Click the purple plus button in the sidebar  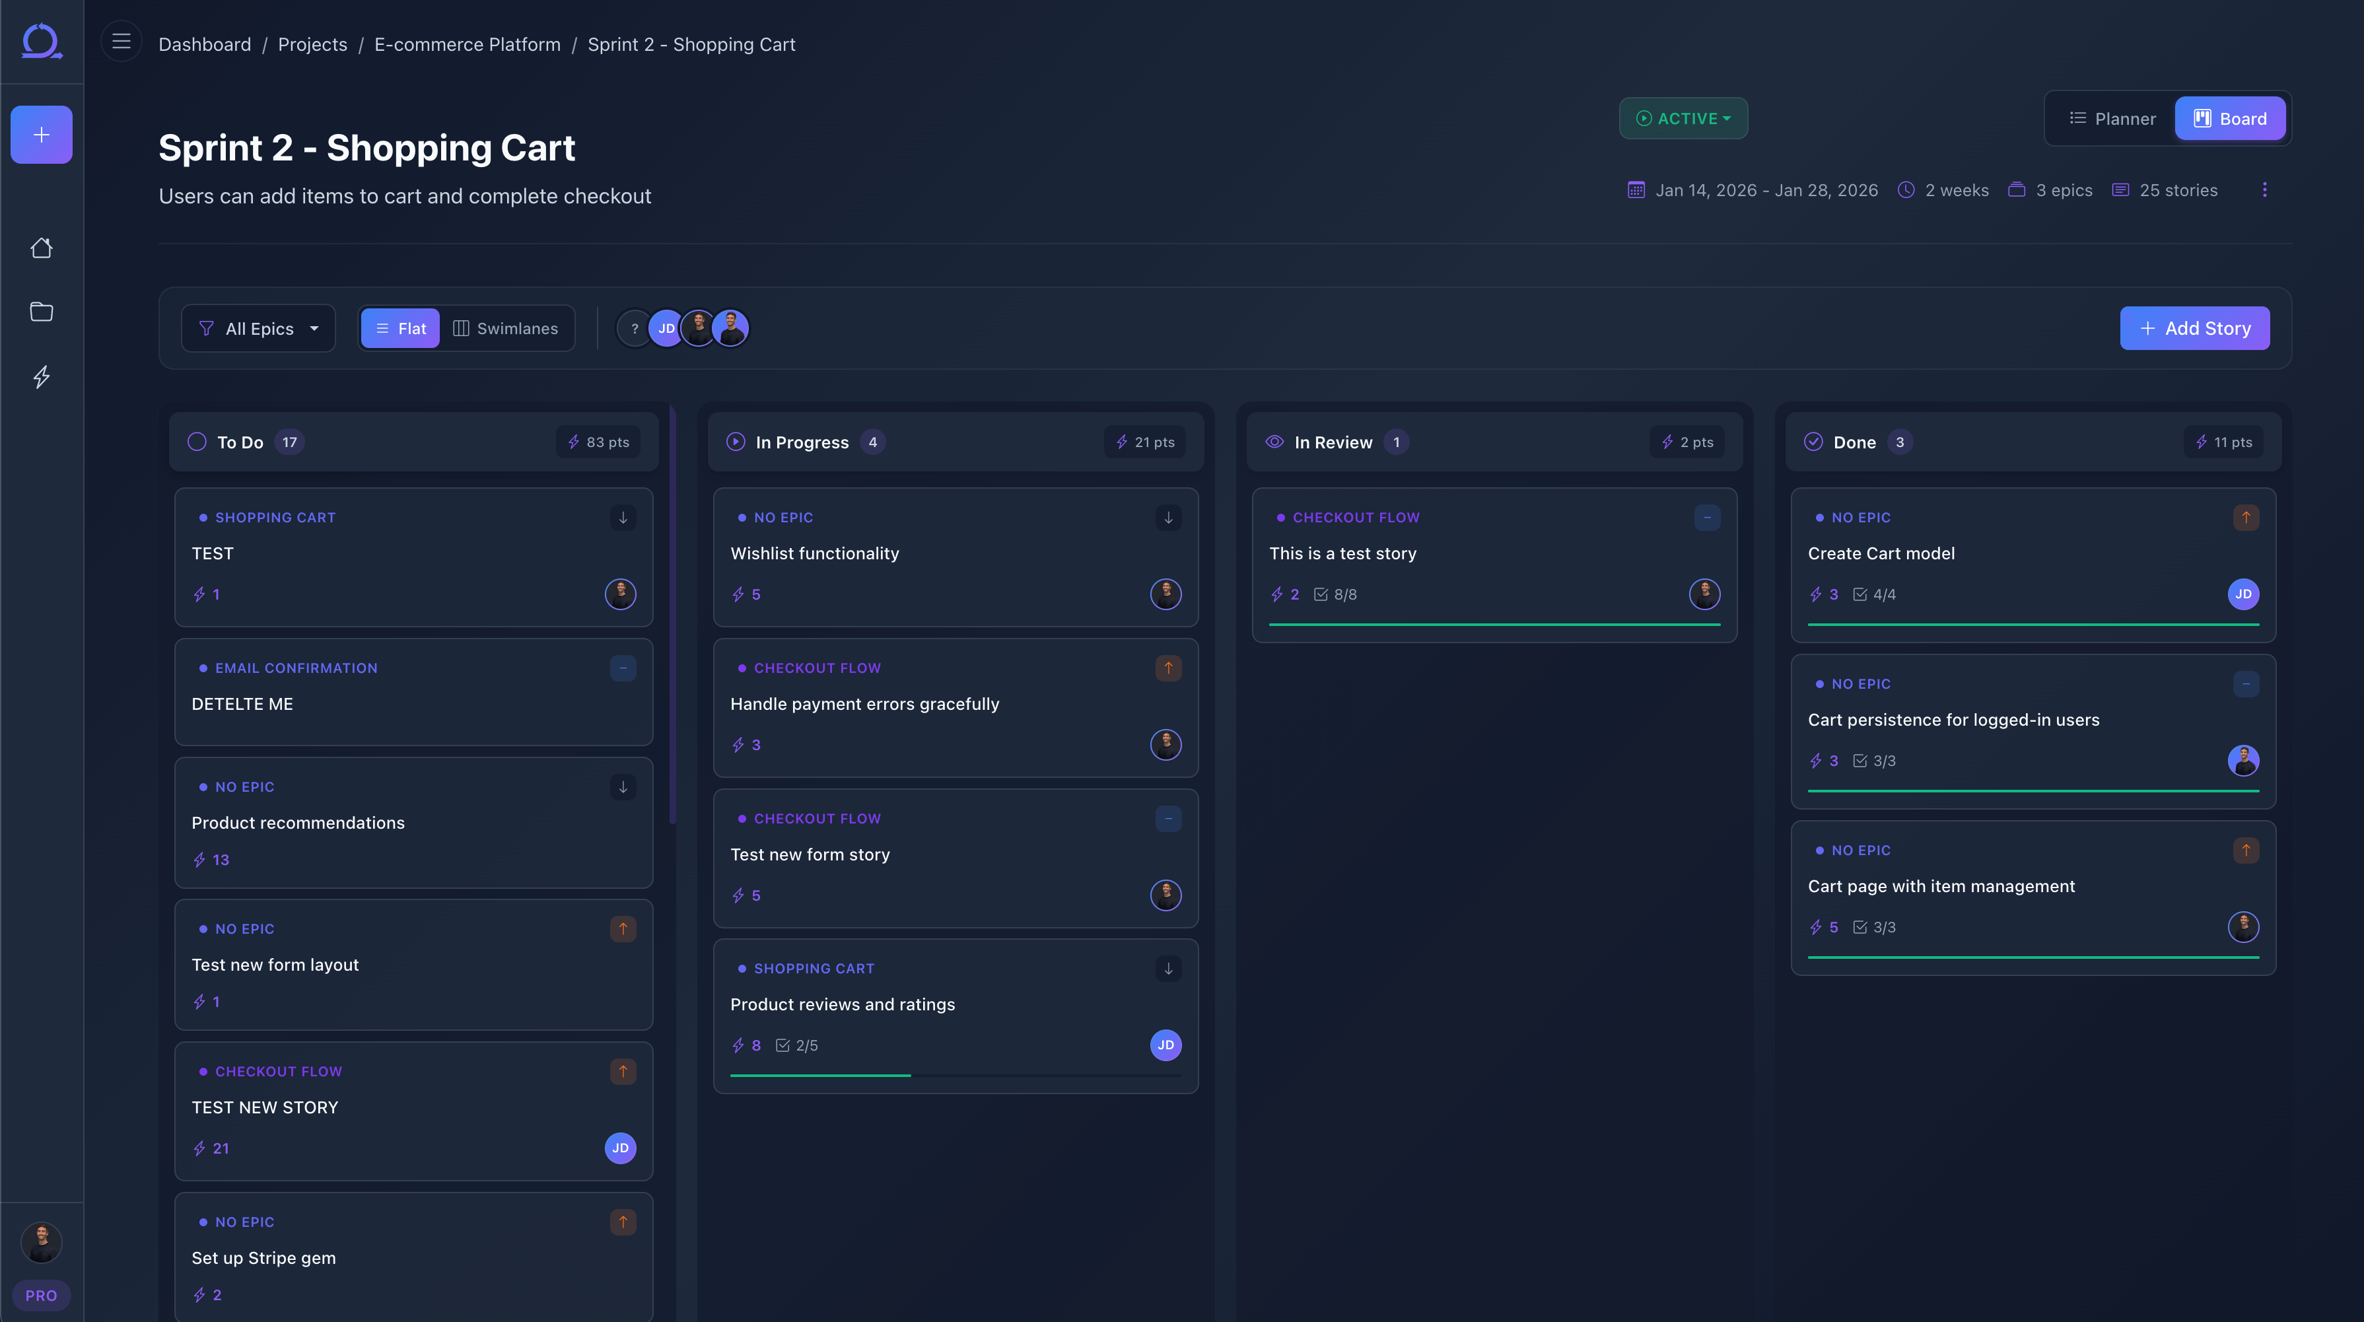(x=42, y=134)
